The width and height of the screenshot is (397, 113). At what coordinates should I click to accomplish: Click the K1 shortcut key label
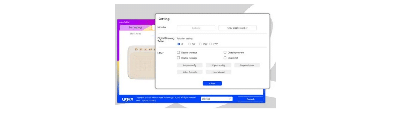(136, 49)
